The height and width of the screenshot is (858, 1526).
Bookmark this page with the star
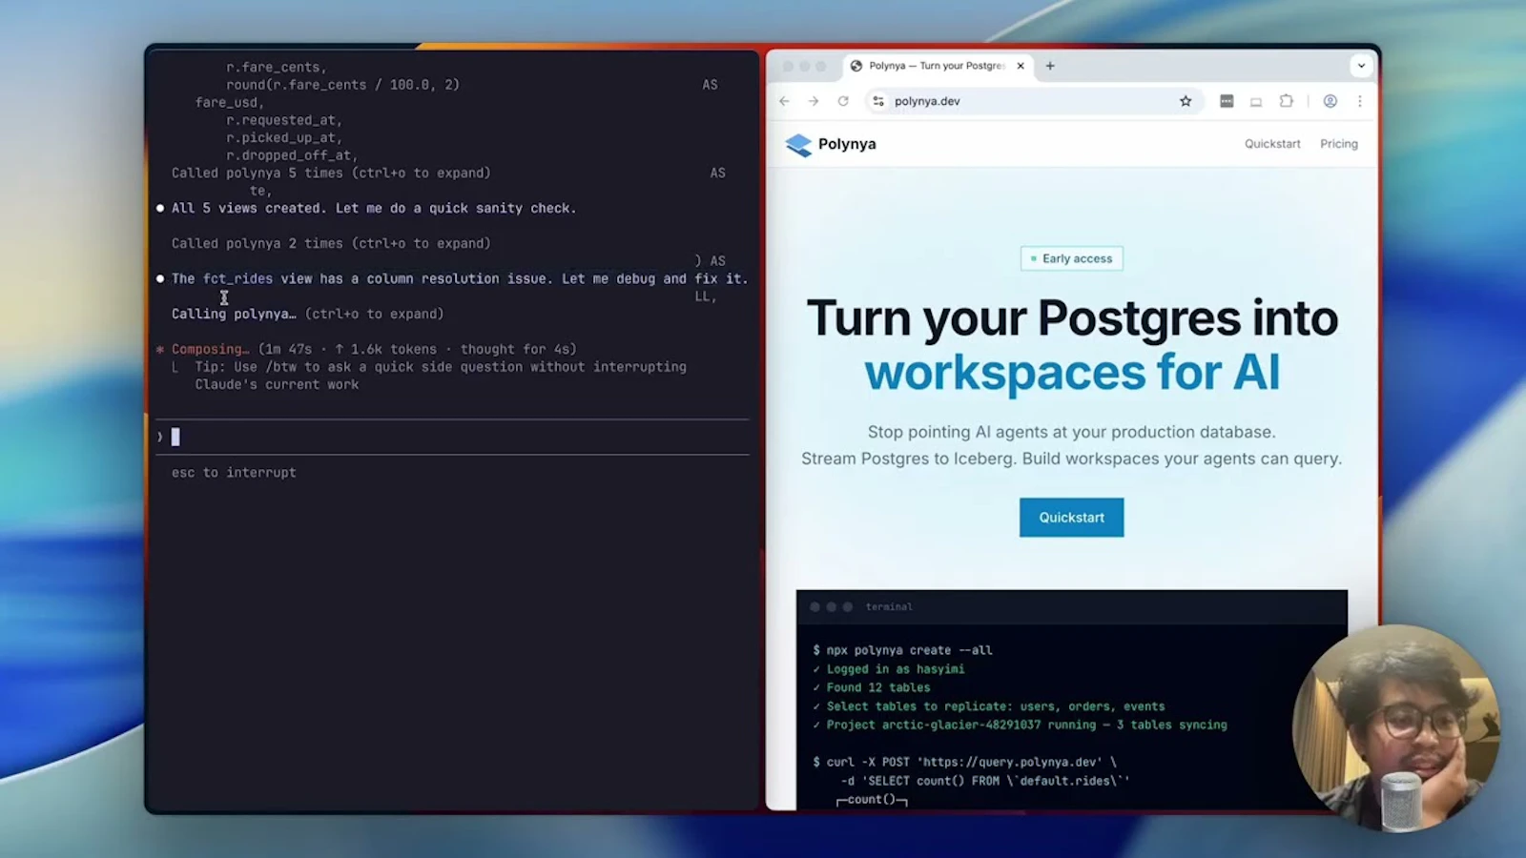[1186, 101]
